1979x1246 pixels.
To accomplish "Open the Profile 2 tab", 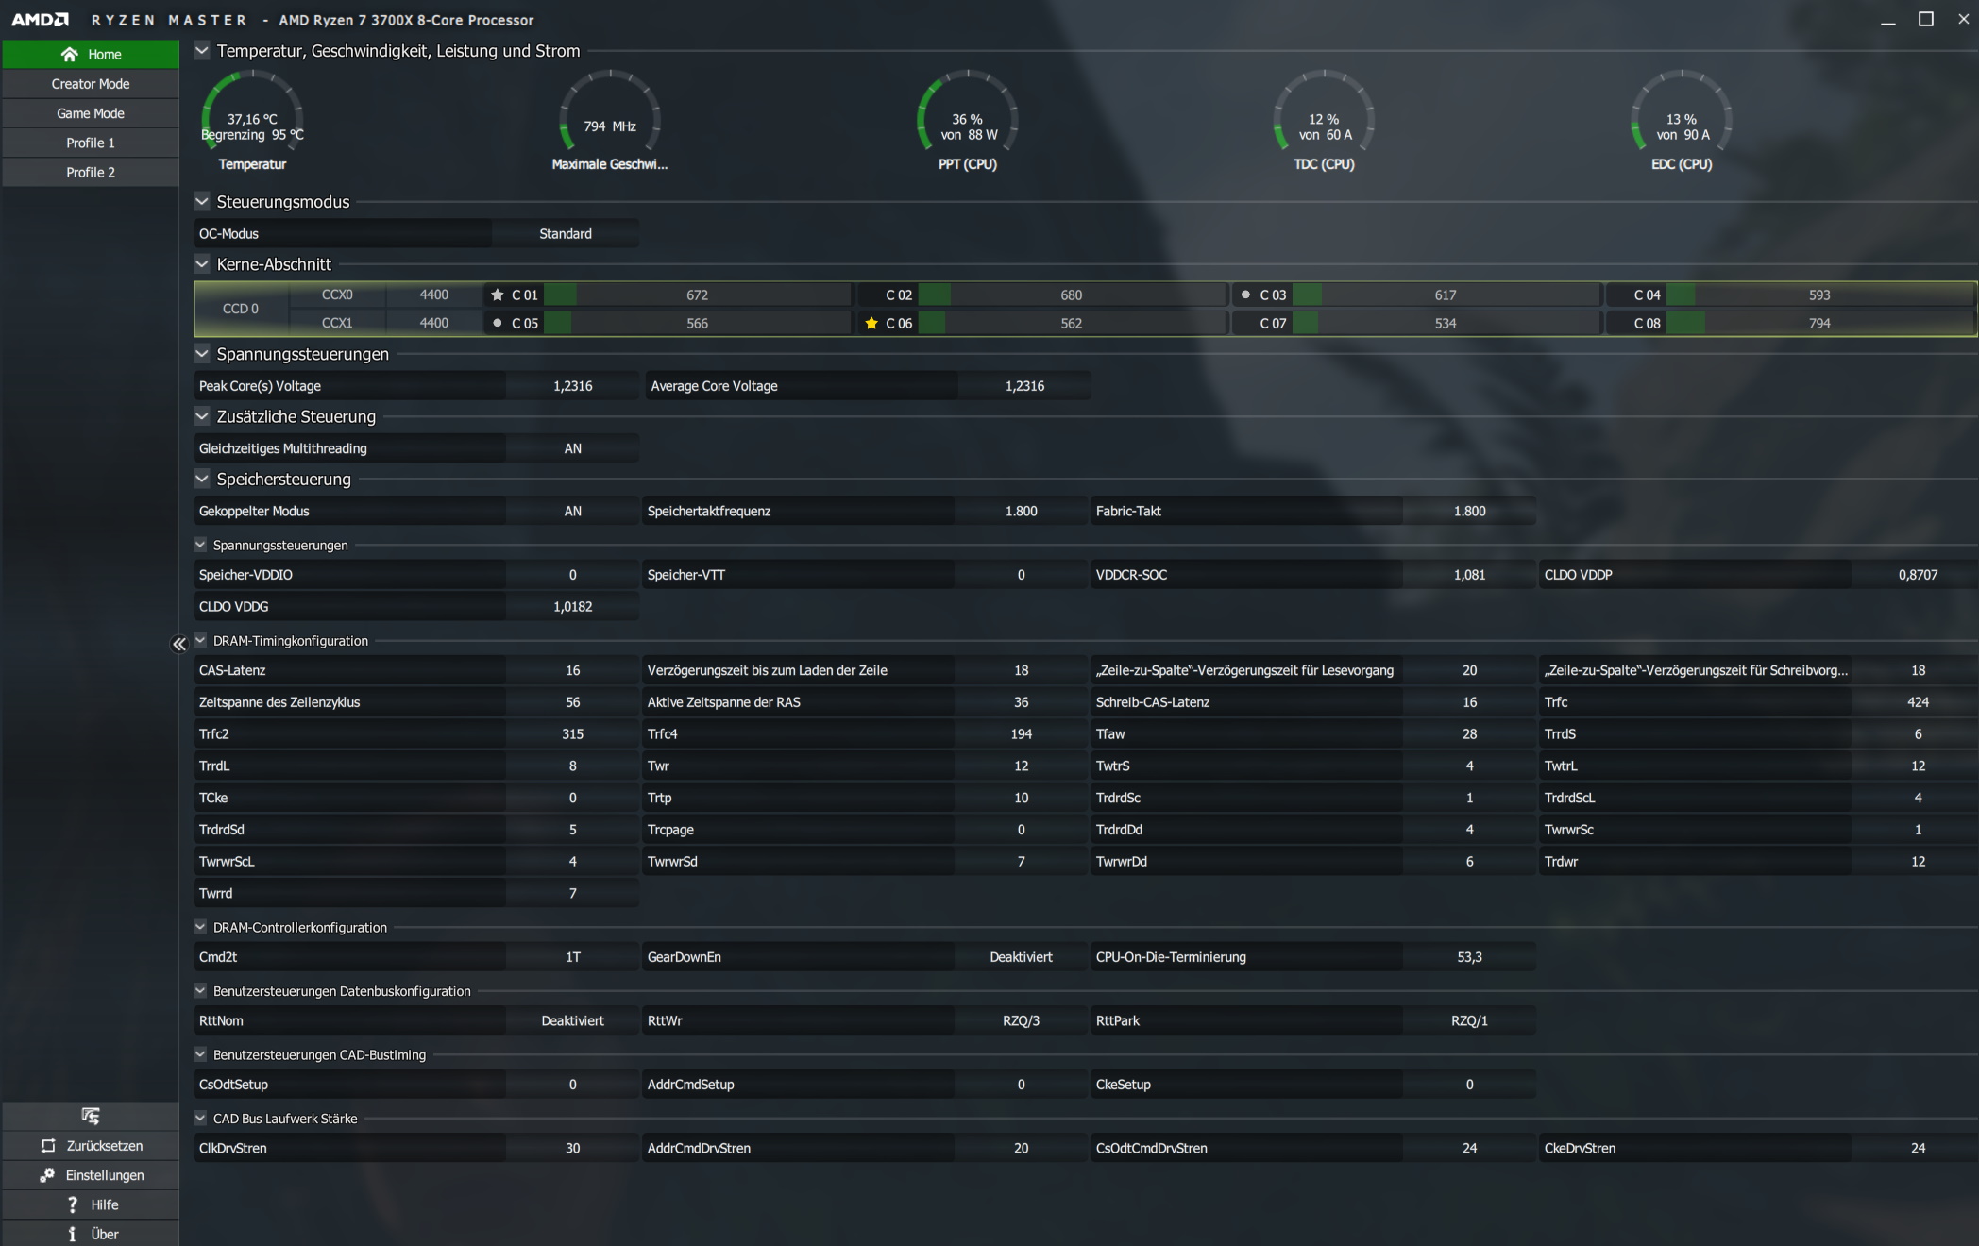I will click(x=91, y=172).
